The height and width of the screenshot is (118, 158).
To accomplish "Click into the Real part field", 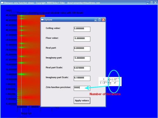I will [82, 49].
